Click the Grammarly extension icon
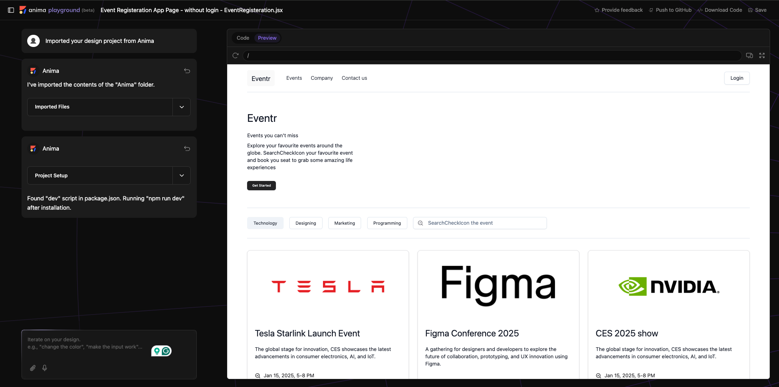 pyautogui.click(x=166, y=351)
